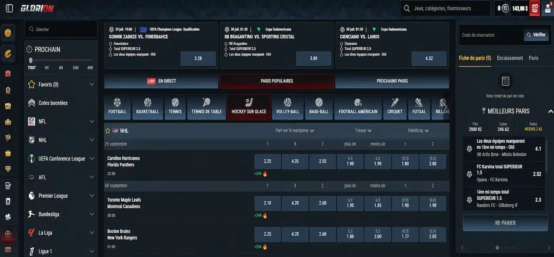Viewport: 554px width, 257px height.
Task: Select the 1H time filter
Action: 46,68
